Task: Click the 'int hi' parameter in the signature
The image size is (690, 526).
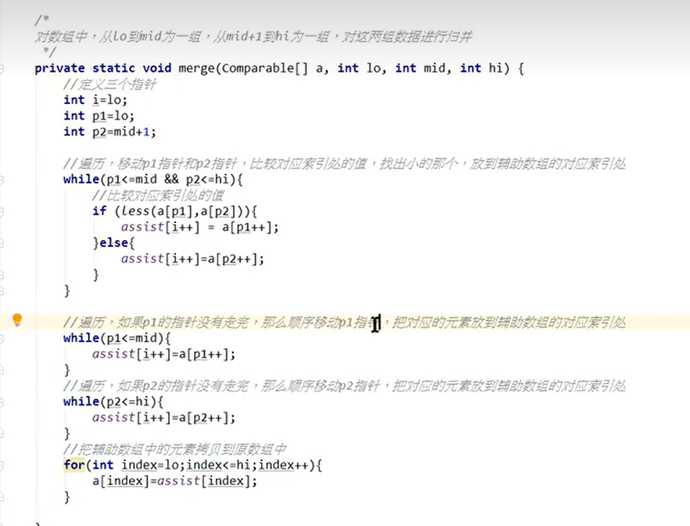Action: tap(485, 69)
